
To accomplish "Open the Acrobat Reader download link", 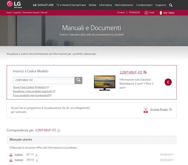I will [159, 109].
